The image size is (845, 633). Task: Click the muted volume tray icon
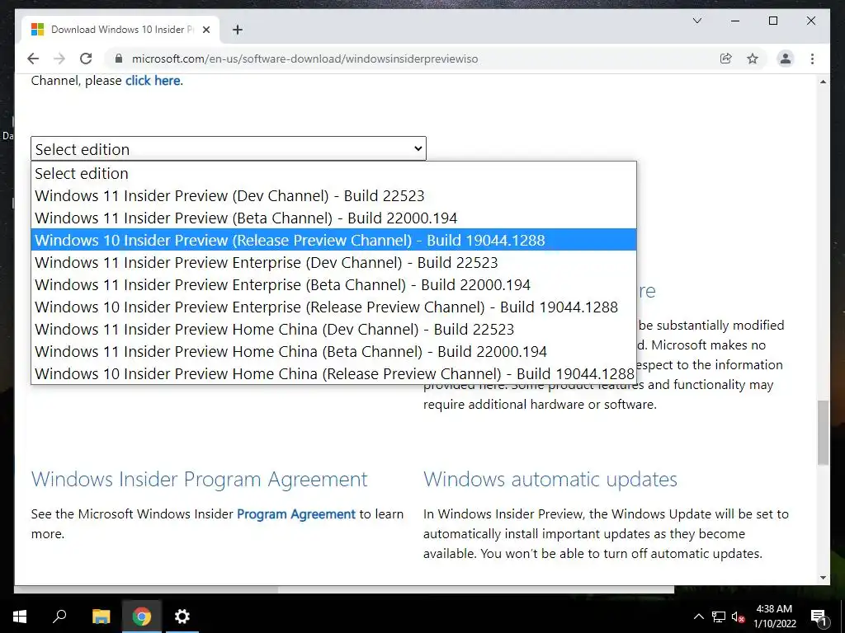point(738,617)
